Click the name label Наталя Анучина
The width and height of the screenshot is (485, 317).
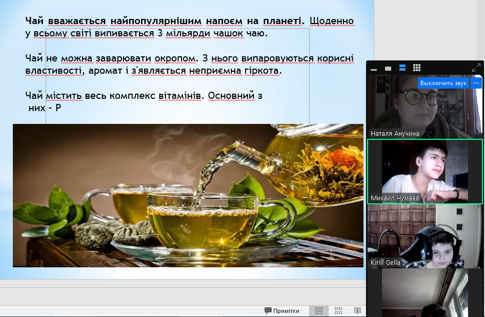point(395,134)
